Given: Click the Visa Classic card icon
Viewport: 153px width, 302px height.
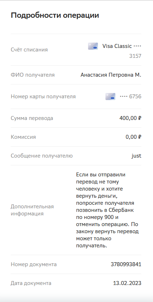Looking at the screenshot, I should (x=93, y=46).
